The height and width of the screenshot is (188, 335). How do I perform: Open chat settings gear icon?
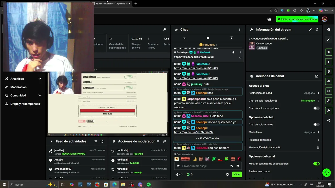[x=227, y=174]
